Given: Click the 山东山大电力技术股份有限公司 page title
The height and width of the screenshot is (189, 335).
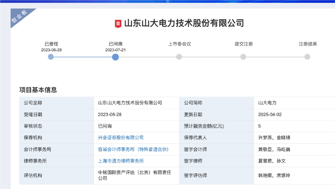Looking at the screenshot, I should pyautogui.click(x=184, y=23).
